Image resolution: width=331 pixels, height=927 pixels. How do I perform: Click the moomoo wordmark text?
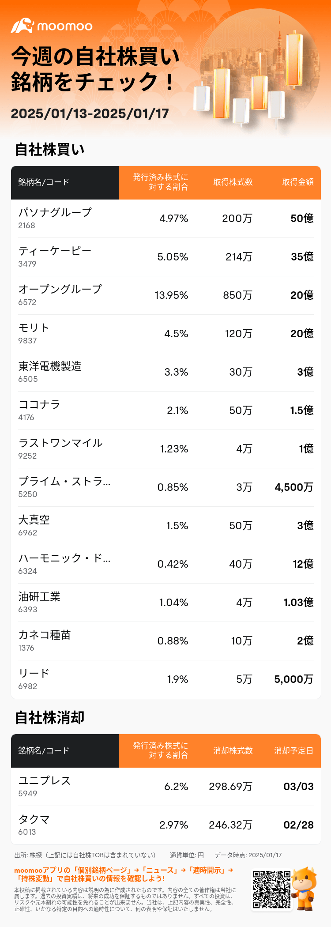point(65,26)
